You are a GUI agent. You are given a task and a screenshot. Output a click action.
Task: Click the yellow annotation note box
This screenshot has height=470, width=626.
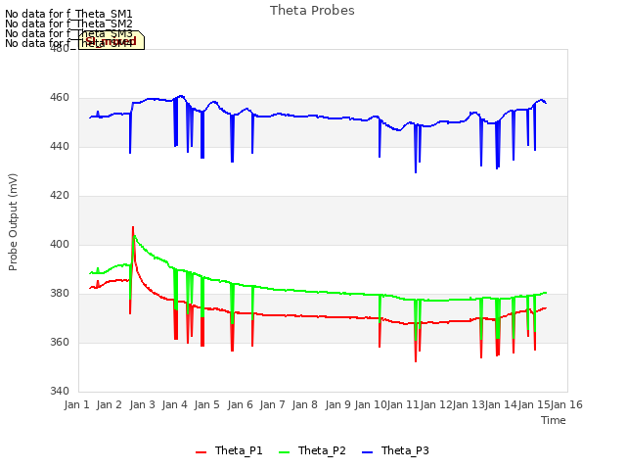(112, 40)
